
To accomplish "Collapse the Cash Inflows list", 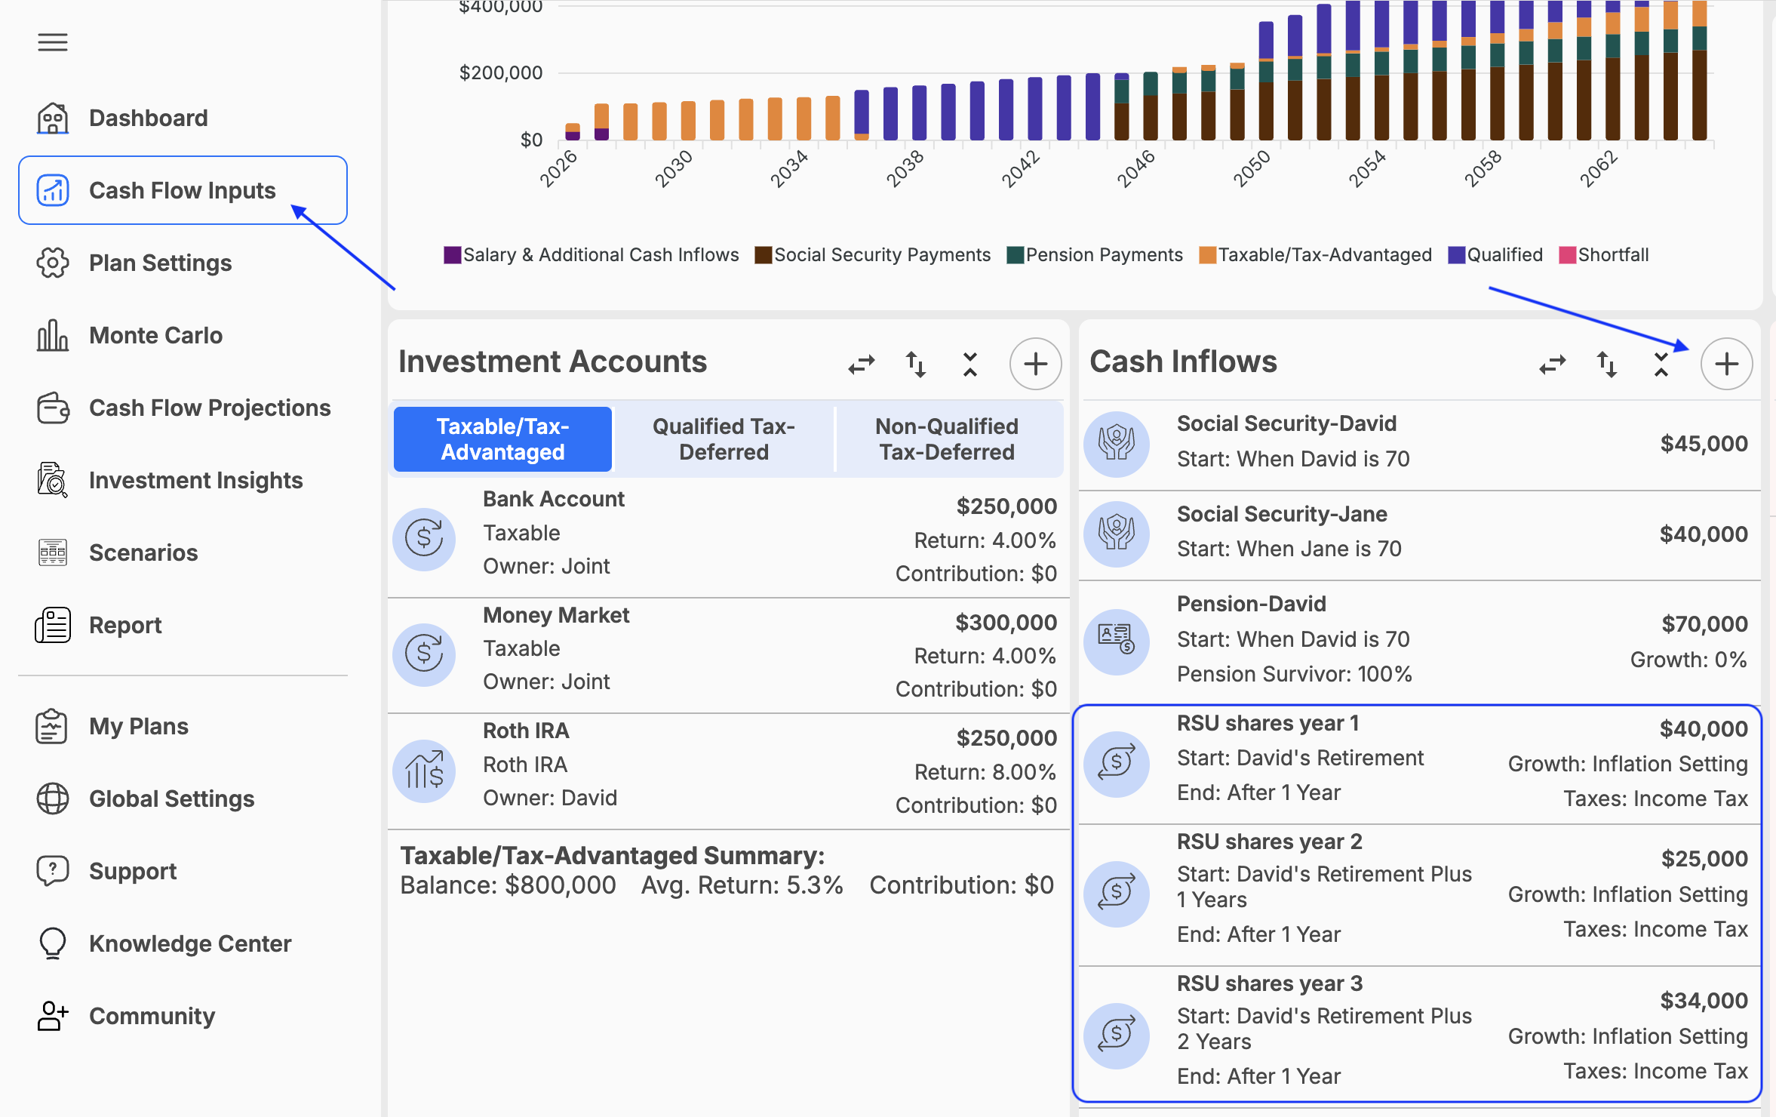I will pos(1661,365).
